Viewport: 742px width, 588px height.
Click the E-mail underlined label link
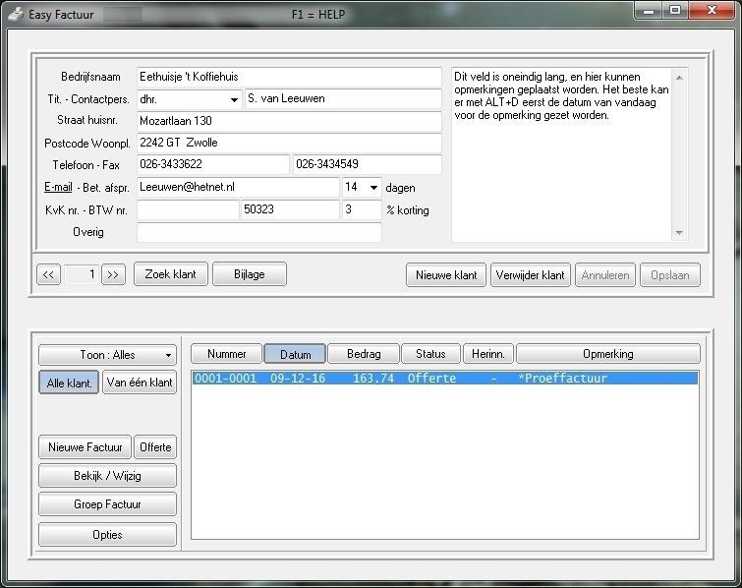[58, 187]
